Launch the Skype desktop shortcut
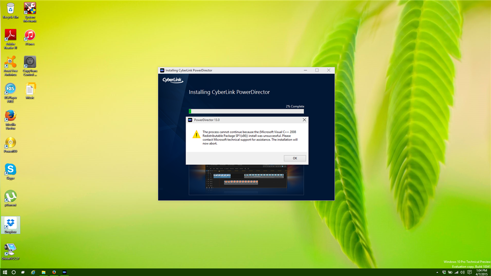Screen dimensions: 491x276 tap(11, 172)
